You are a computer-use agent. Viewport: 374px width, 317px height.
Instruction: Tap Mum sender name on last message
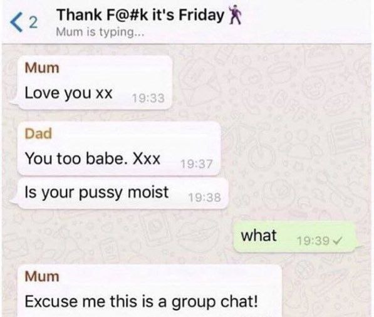[42, 277]
